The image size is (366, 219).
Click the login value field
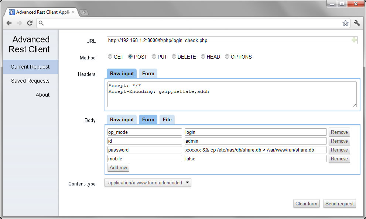tap(256, 132)
